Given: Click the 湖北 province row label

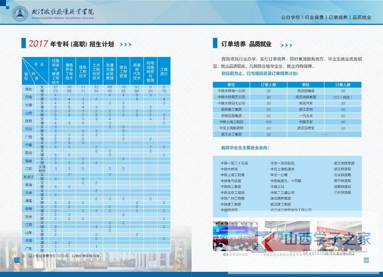Looking at the screenshot, I should (29, 89).
